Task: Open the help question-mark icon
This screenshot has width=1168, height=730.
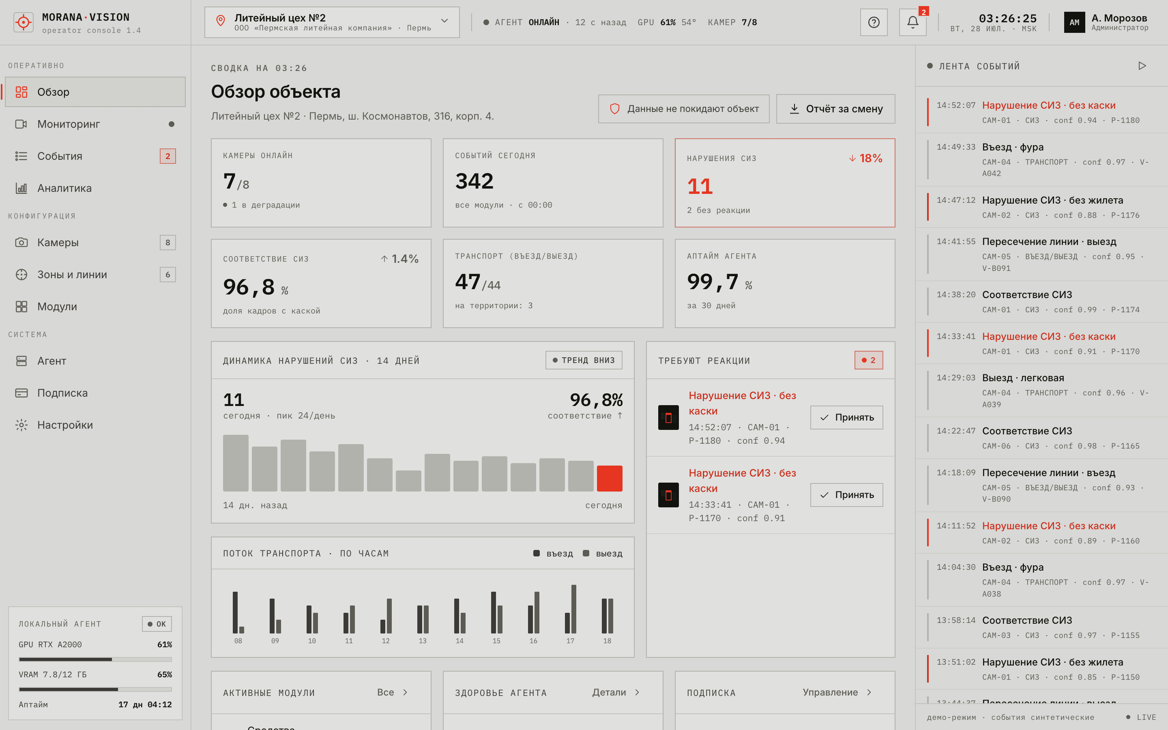Action: pyautogui.click(x=874, y=22)
